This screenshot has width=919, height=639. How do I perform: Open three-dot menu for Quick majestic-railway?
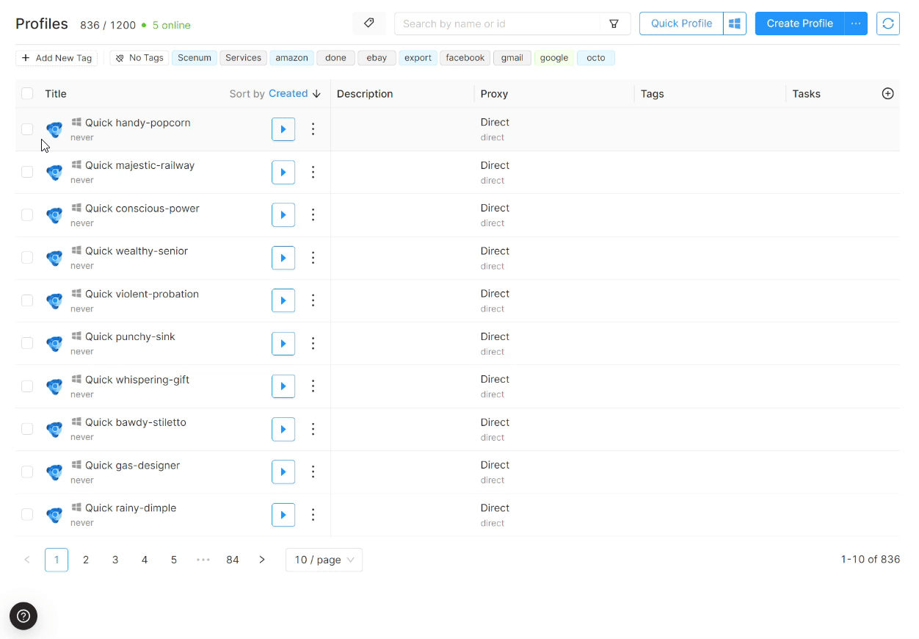313,172
